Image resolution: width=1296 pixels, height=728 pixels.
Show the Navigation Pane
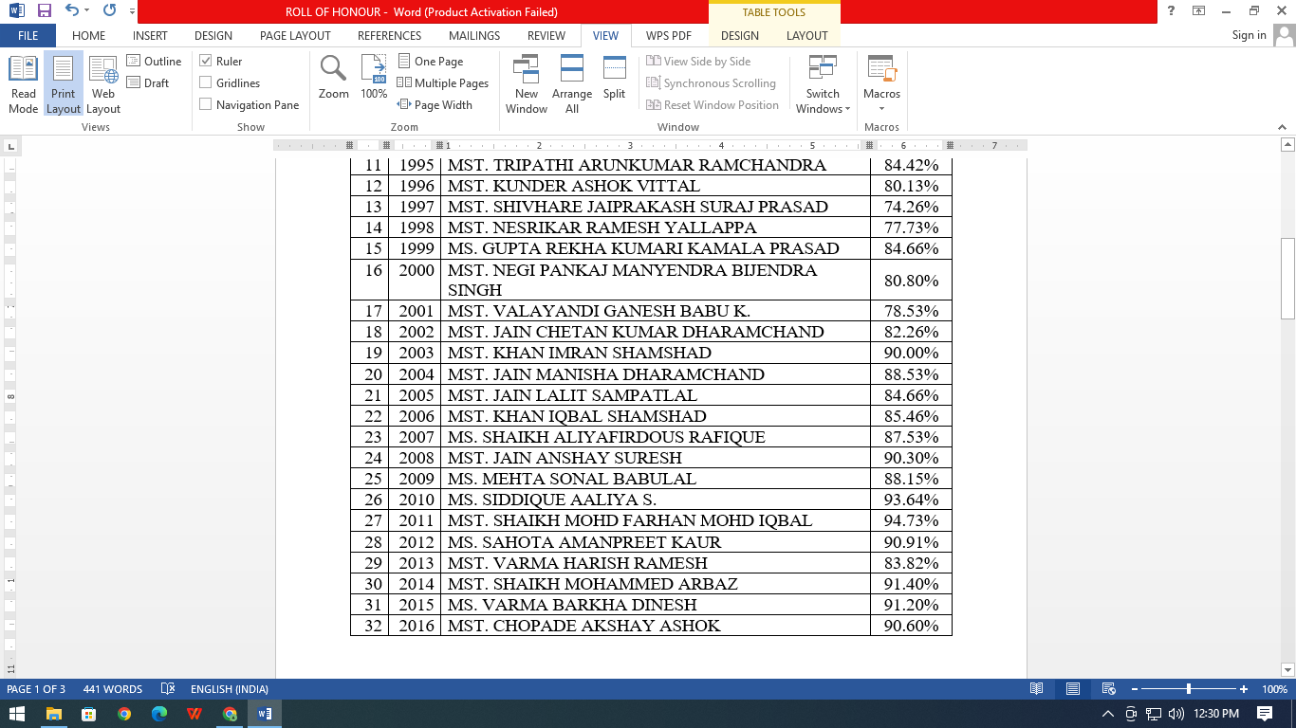coord(206,104)
